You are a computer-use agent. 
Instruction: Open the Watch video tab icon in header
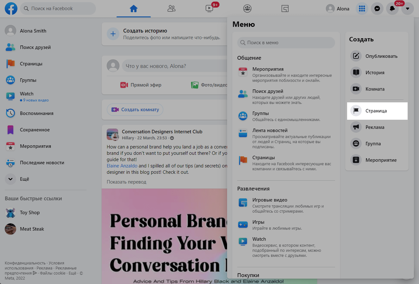(x=209, y=9)
